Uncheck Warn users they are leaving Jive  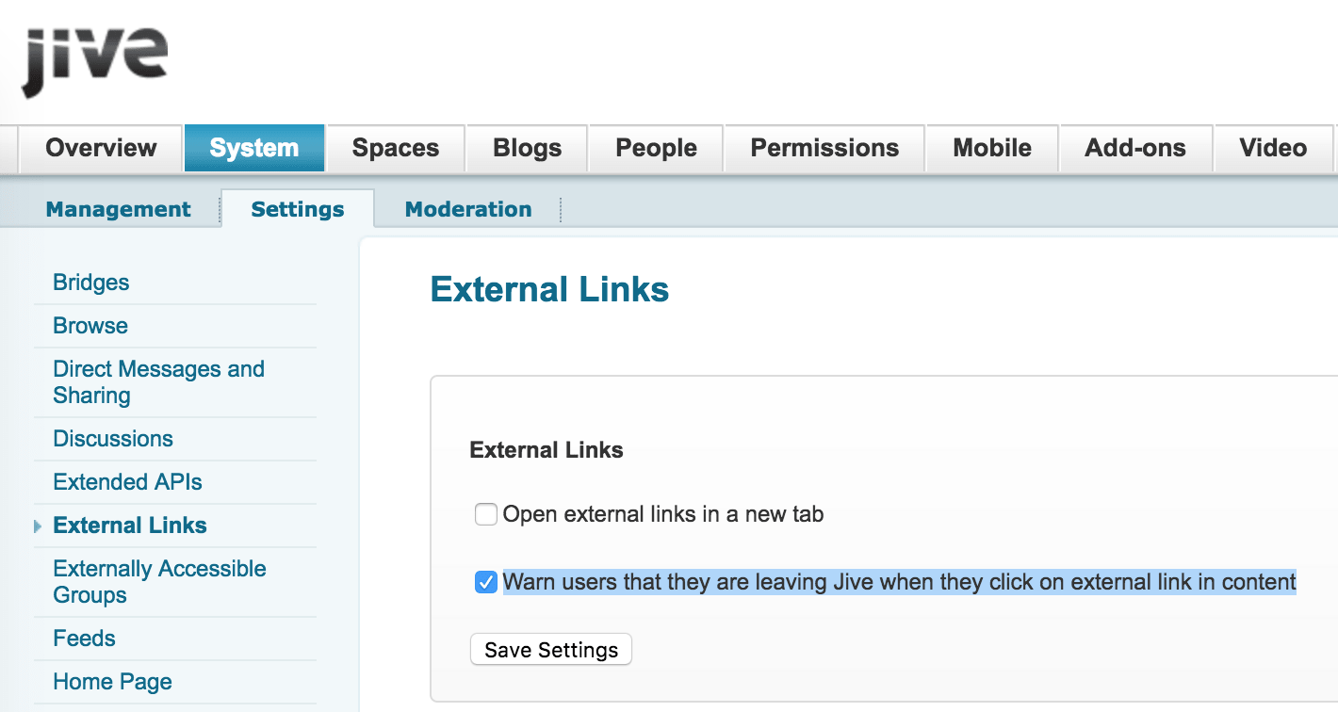[485, 582]
